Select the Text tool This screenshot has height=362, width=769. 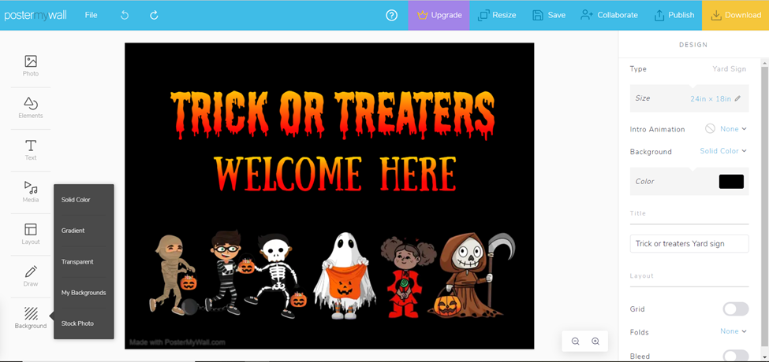click(31, 150)
